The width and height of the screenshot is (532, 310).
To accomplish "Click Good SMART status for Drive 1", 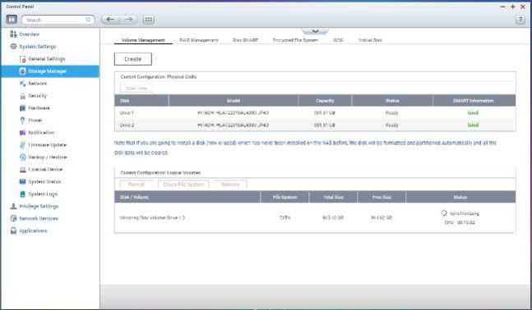I will pyautogui.click(x=473, y=112).
